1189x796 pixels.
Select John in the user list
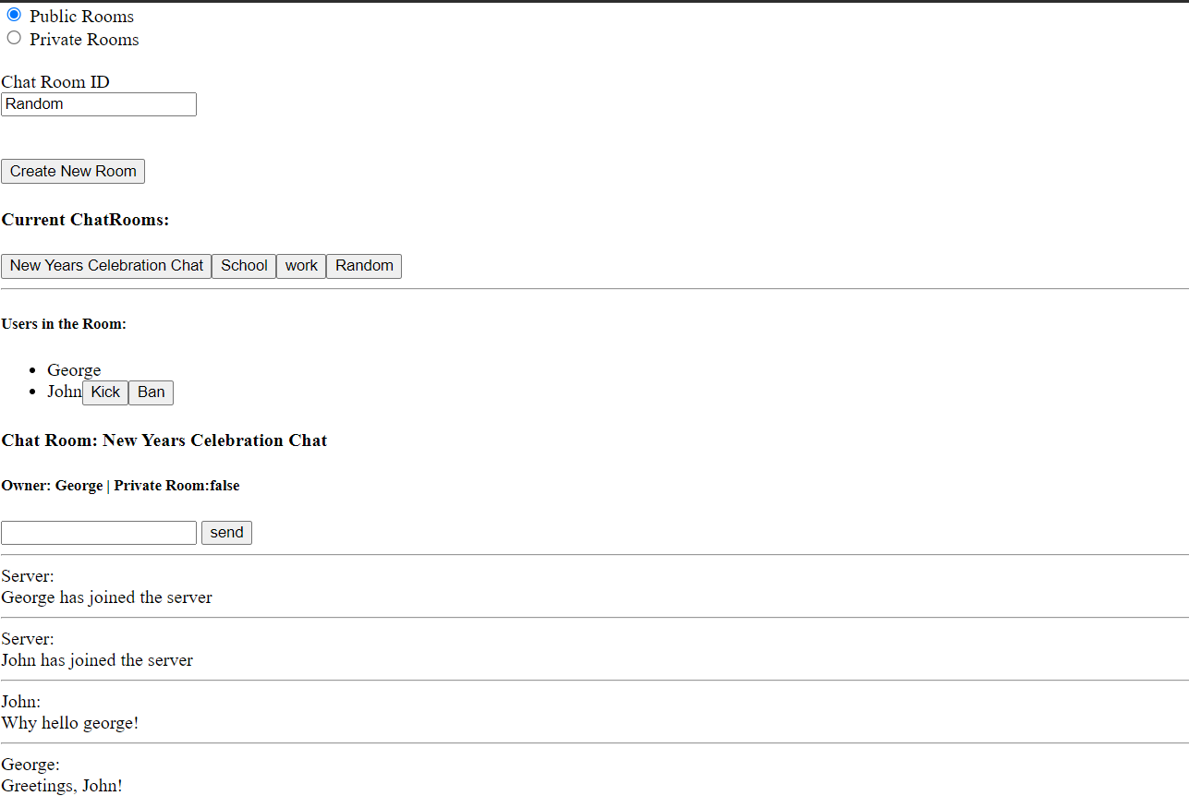[65, 392]
